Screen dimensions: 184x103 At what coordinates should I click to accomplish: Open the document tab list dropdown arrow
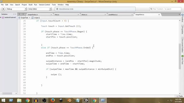(x=179, y=15)
